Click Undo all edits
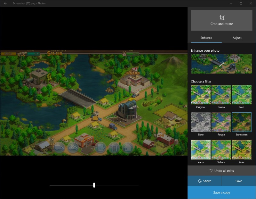 222,171
